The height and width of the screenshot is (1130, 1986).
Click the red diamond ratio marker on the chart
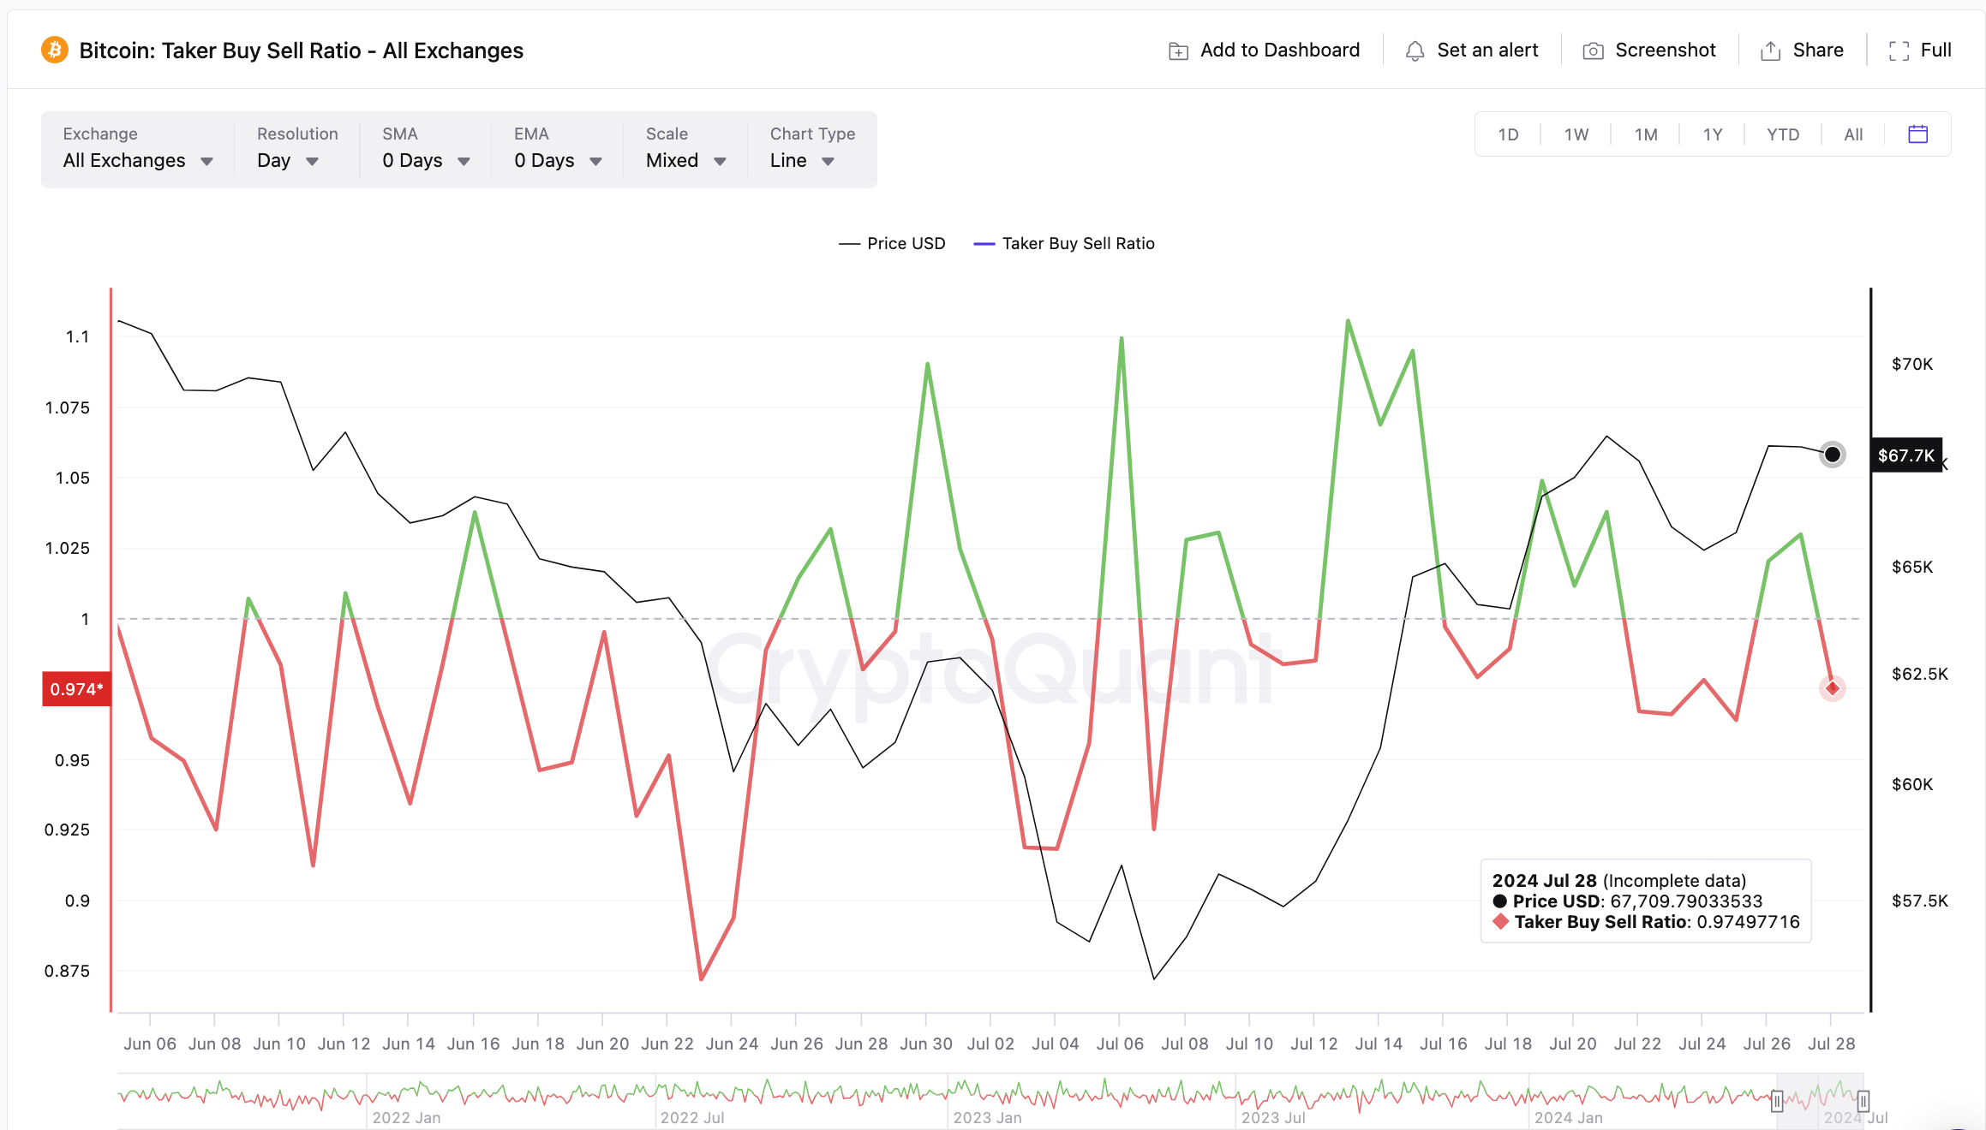(1832, 688)
